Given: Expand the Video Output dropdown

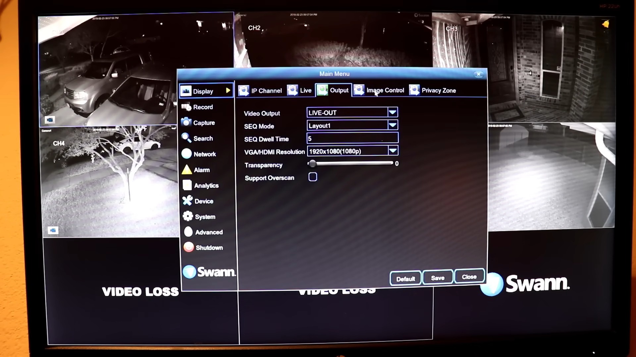Looking at the screenshot, I should click(392, 112).
